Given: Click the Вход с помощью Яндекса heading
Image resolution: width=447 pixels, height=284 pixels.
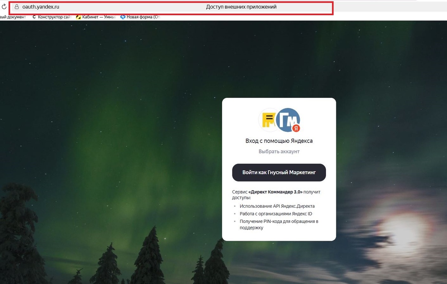Looking at the screenshot, I should tap(279, 141).
